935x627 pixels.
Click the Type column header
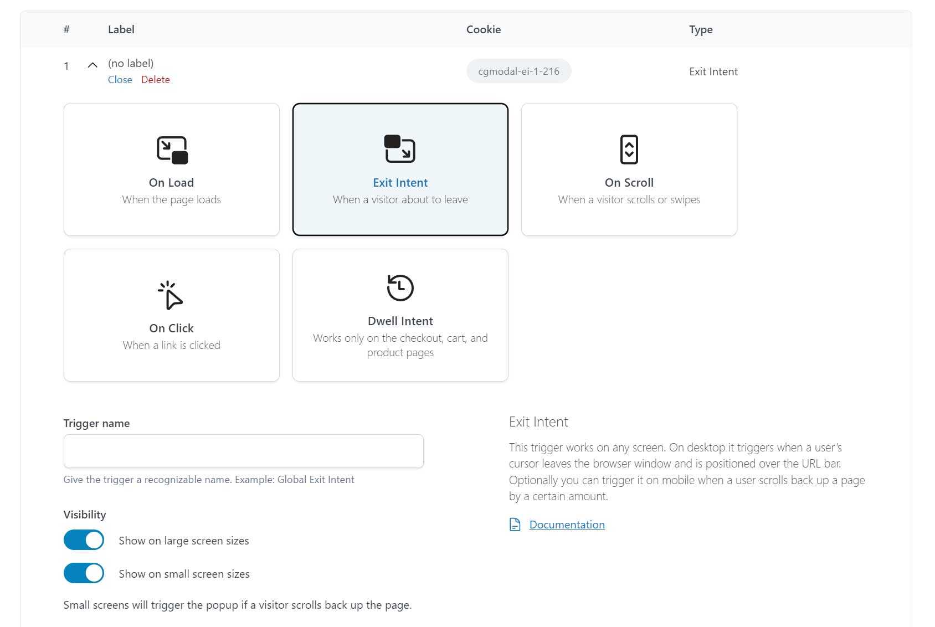click(x=701, y=30)
